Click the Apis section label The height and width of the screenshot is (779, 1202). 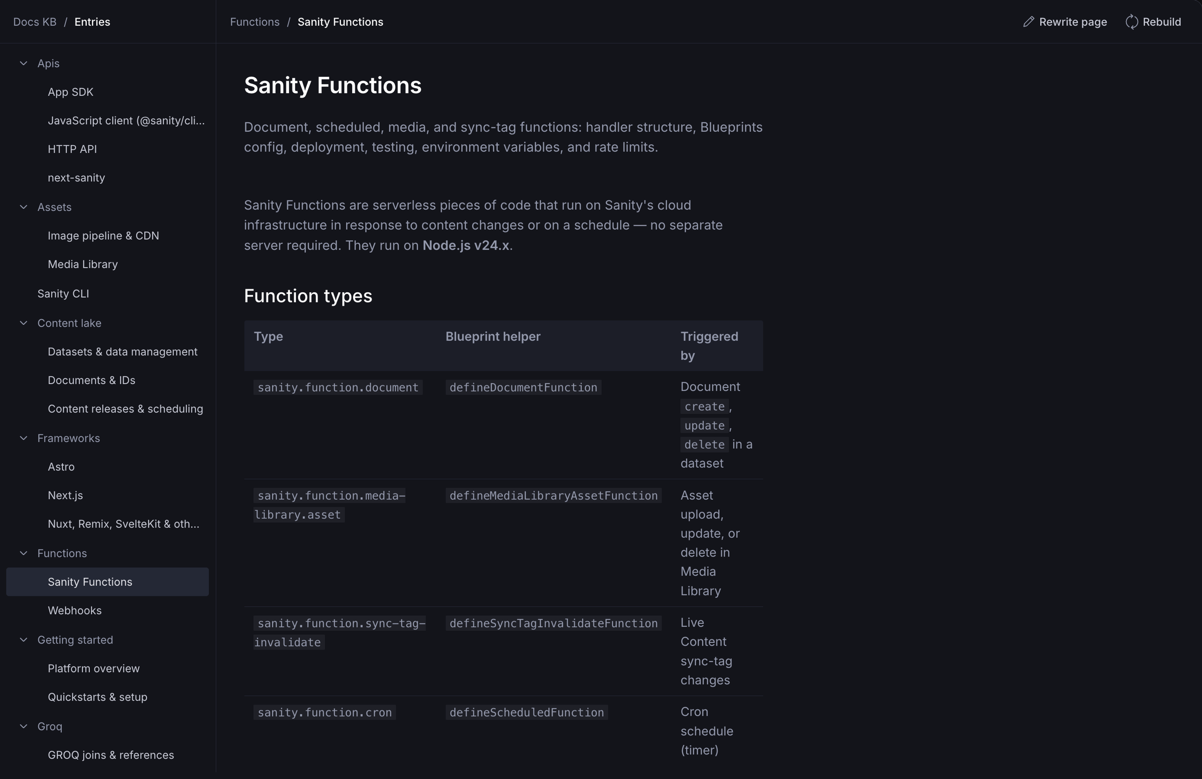tap(49, 63)
